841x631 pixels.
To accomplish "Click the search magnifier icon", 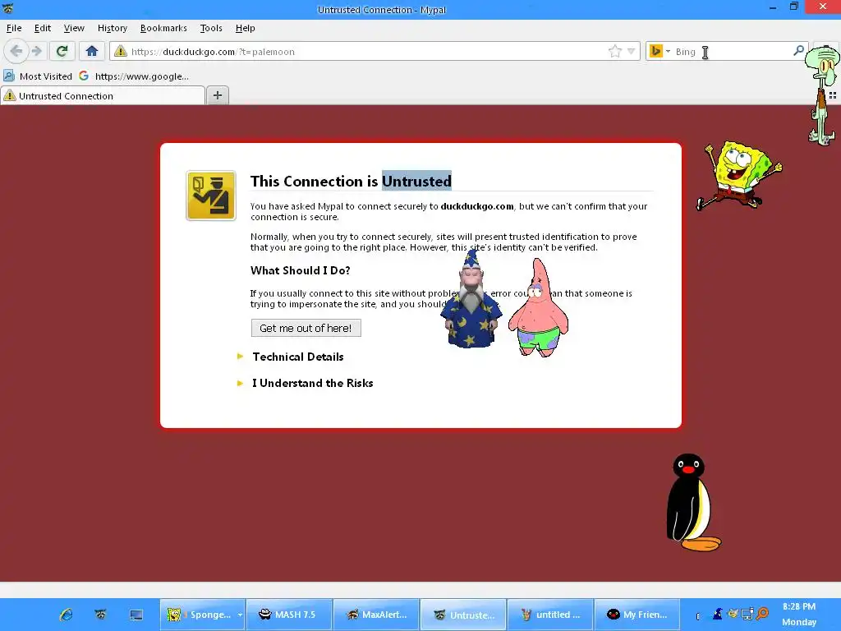I will point(798,50).
